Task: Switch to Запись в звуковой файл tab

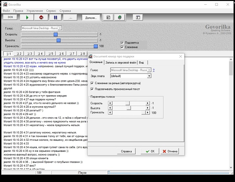Action: 121,63
